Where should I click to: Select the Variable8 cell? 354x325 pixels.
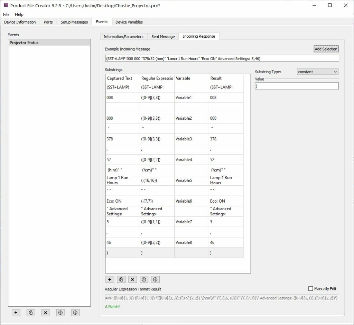(x=192, y=242)
